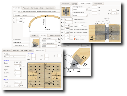The height and width of the screenshot is (96, 127).
Task: Click the arch geometry diagram with Luce
Action: [44, 24]
